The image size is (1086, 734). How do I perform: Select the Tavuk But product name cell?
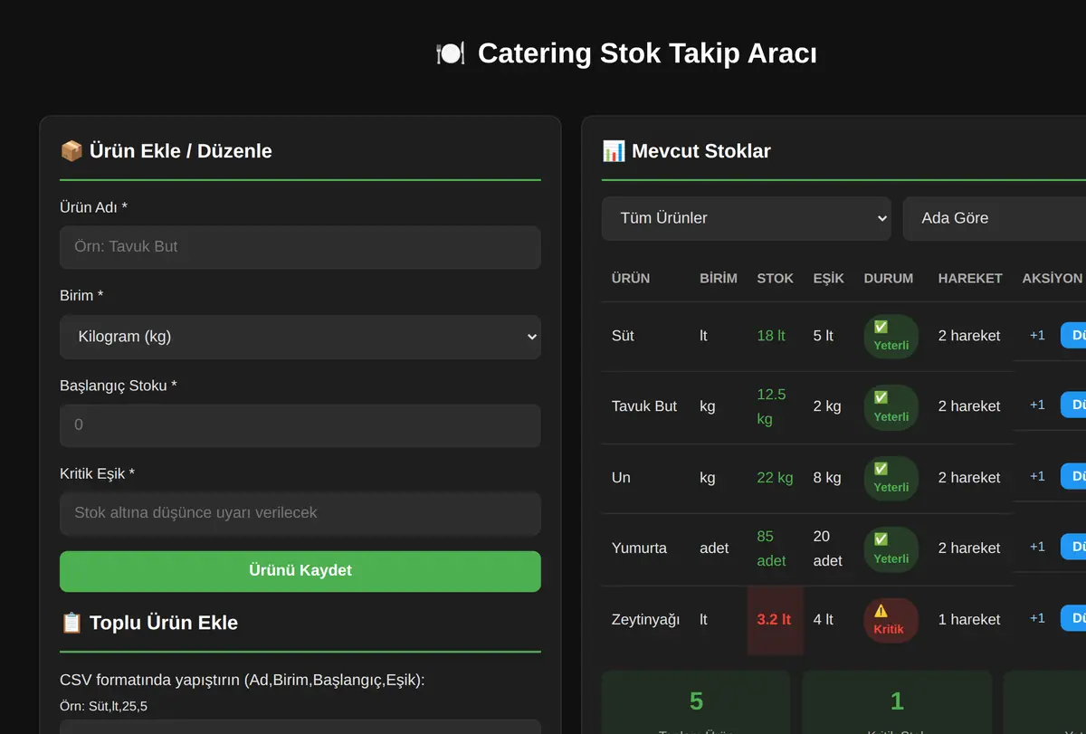(x=644, y=406)
